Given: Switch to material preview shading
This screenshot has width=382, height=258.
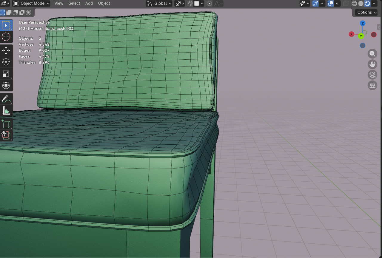Looking at the screenshot, I should [367, 4].
